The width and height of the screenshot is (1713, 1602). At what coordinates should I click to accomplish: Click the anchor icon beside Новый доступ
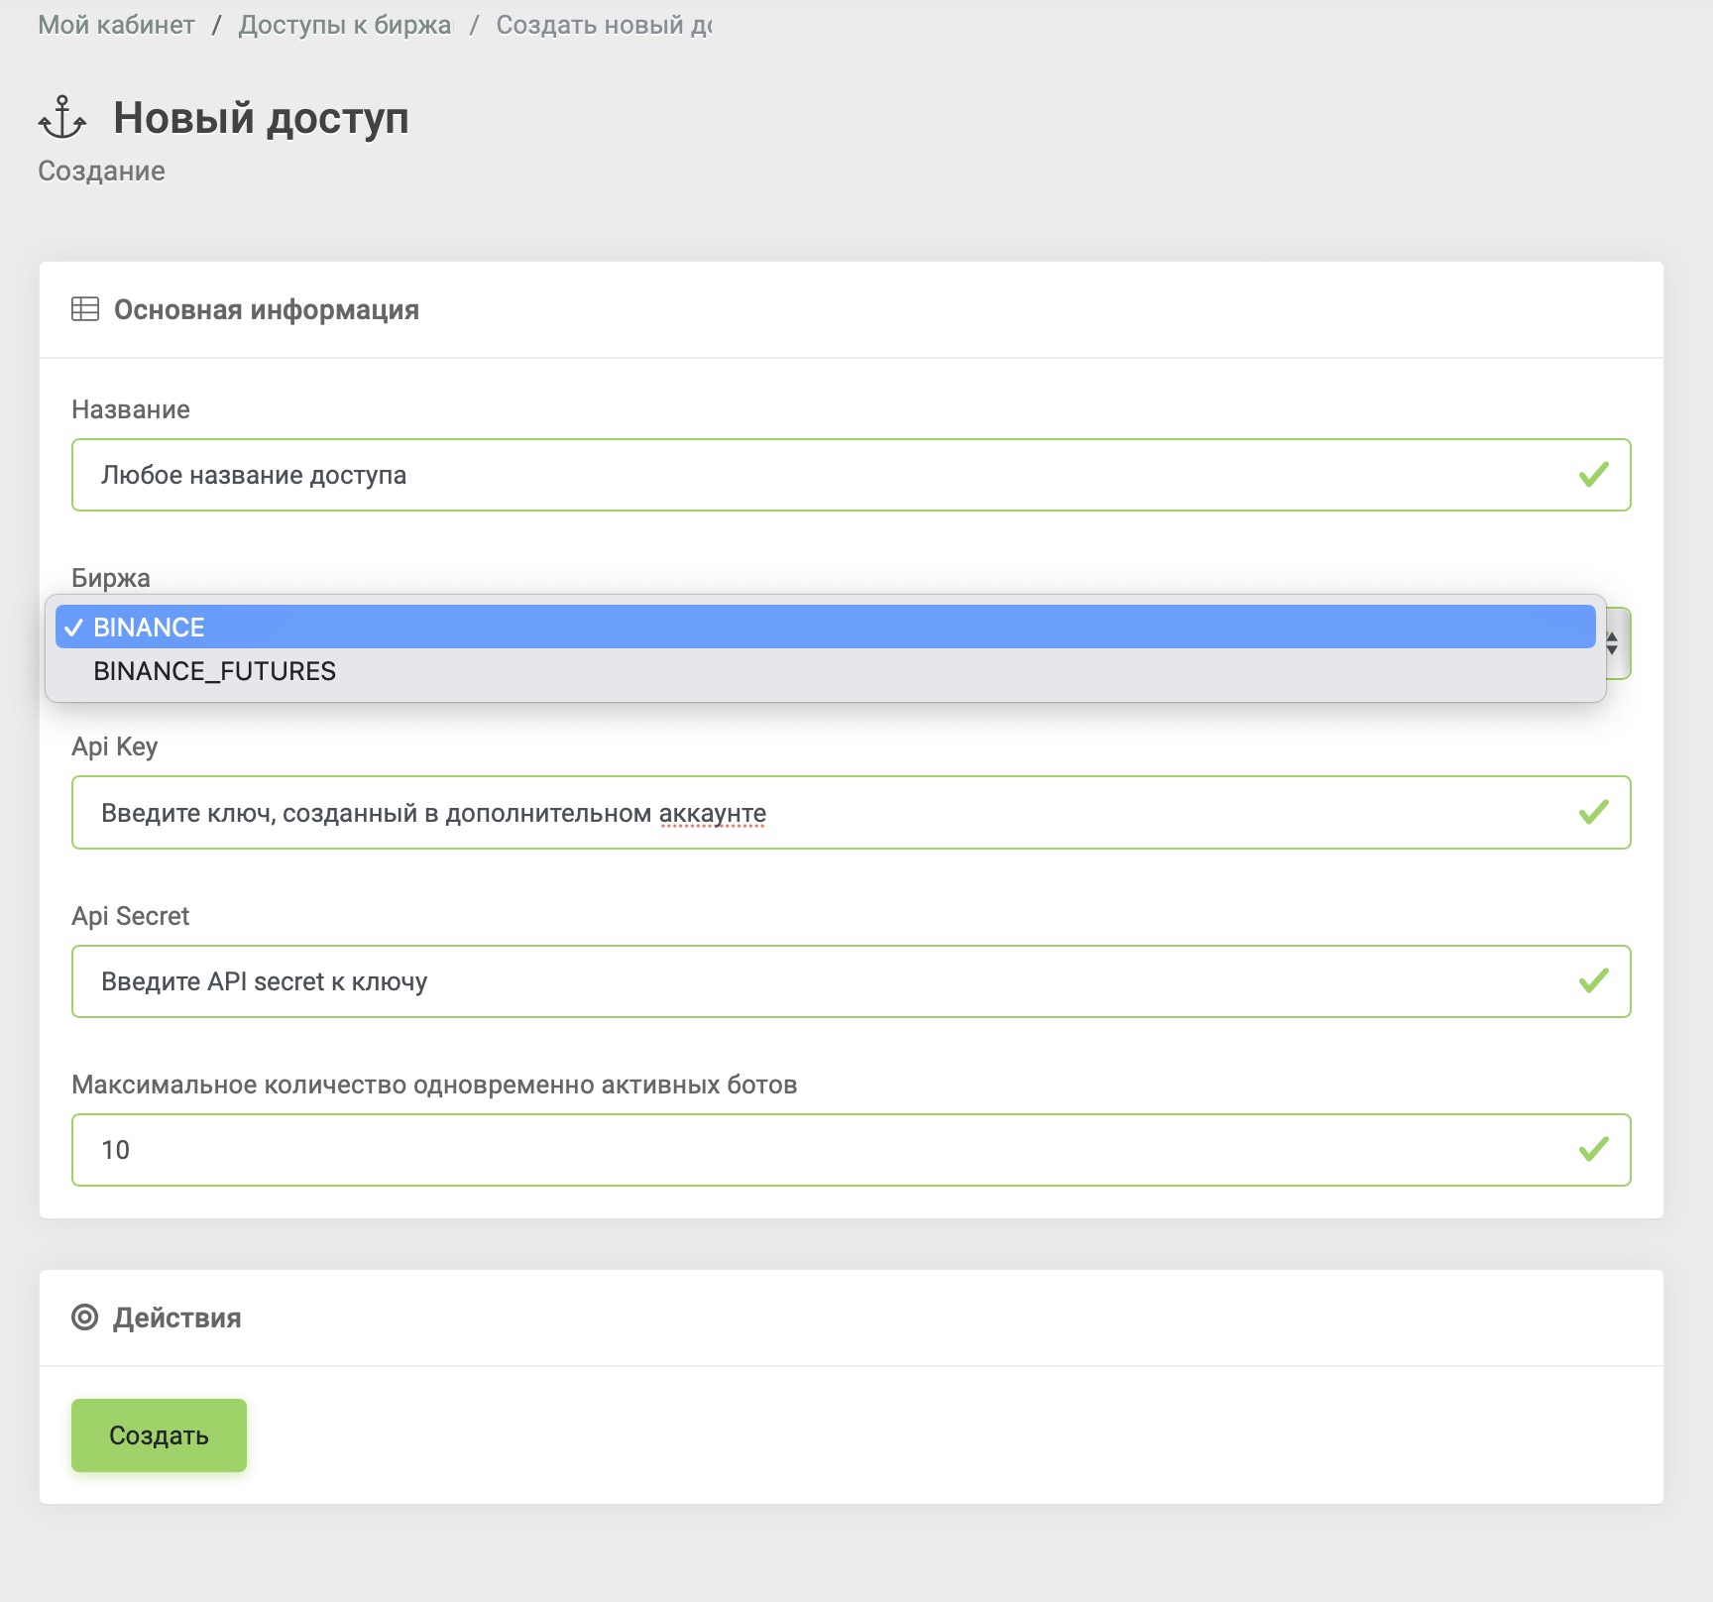coord(62,118)
